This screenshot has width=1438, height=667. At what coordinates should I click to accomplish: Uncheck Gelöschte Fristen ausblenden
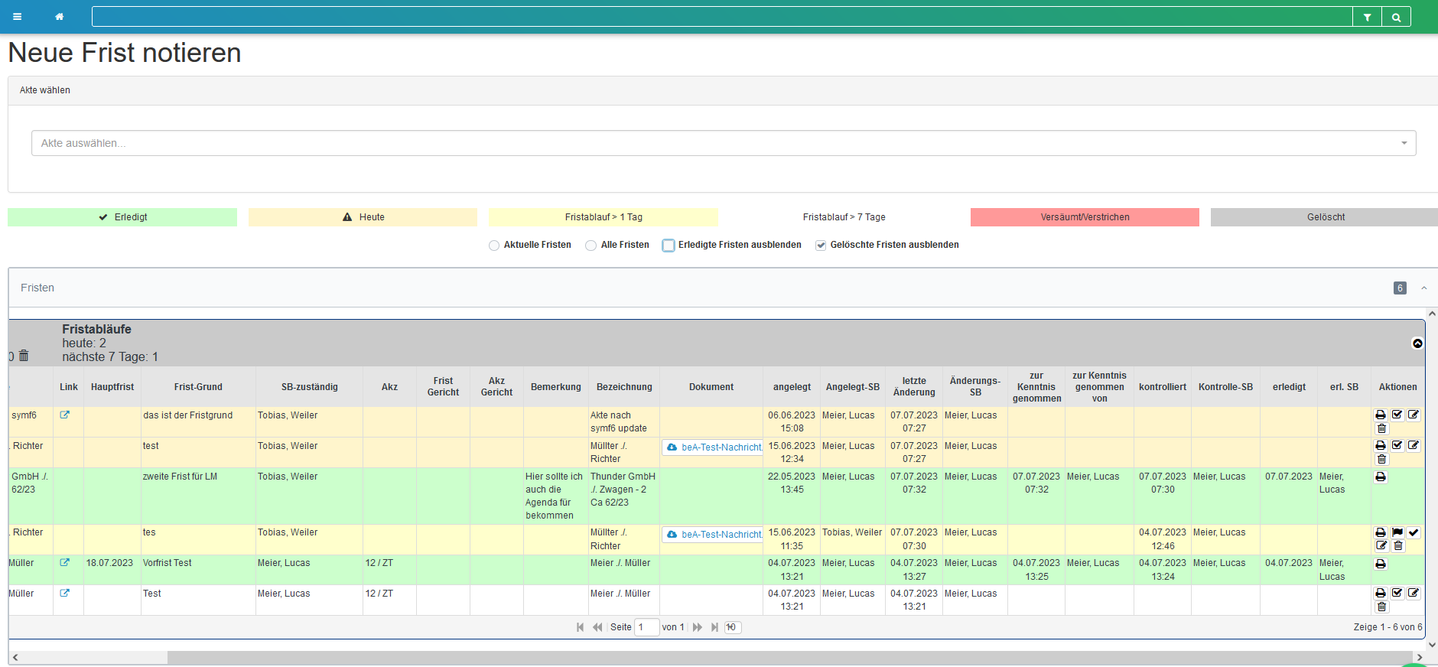[821, 246]
